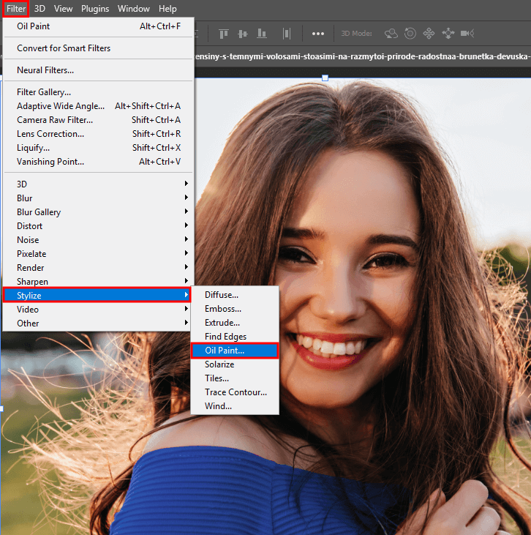
Task: Click Align vertical centers icon
Action: point(243,34)
